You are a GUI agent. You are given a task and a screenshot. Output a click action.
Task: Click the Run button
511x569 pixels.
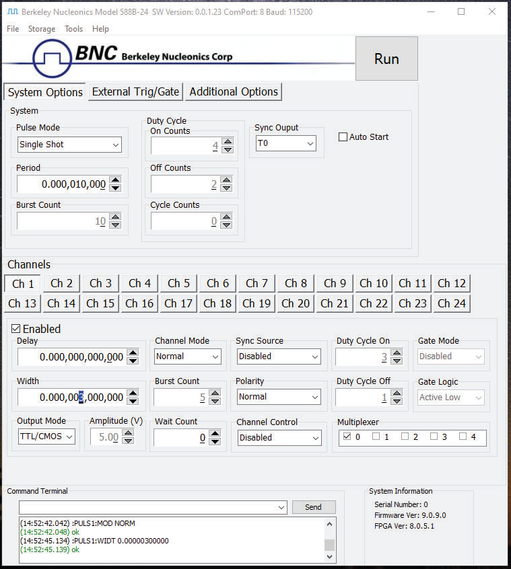tap(386, 59)
